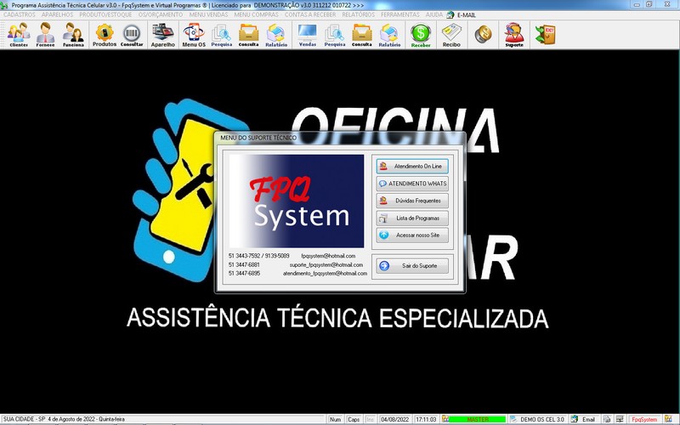Click the Acessar nosso Site button
680x425 pixels.
tap(412, 235)
